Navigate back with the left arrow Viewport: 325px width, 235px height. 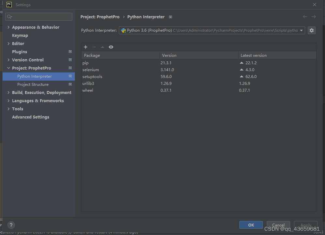tap(305, 17)
